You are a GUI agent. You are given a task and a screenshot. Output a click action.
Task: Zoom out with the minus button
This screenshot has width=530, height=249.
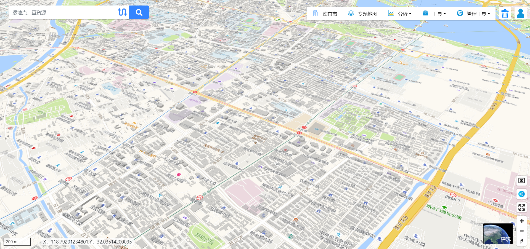521,231
